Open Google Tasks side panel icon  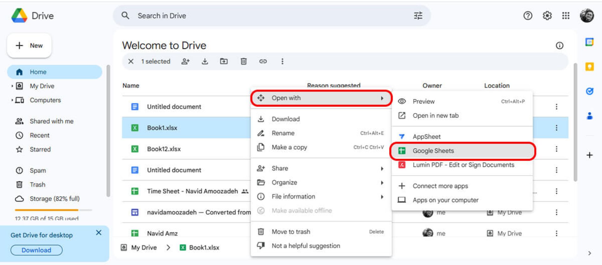pos(589,91)
